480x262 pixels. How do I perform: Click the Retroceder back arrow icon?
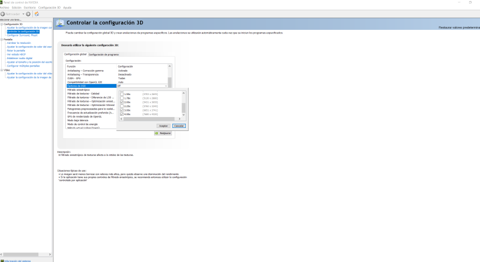click(x=3, y=14)
